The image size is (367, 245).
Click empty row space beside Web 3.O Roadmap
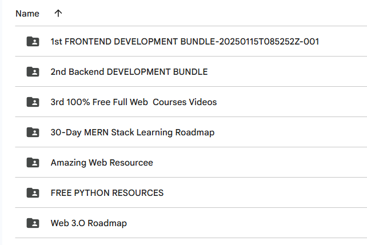tap(246, 223)
